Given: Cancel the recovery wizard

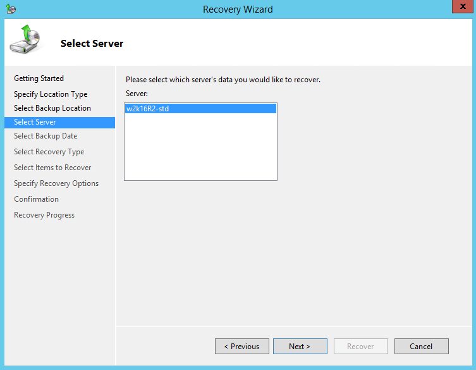Looking at the screenshot, I should point(421,347).
